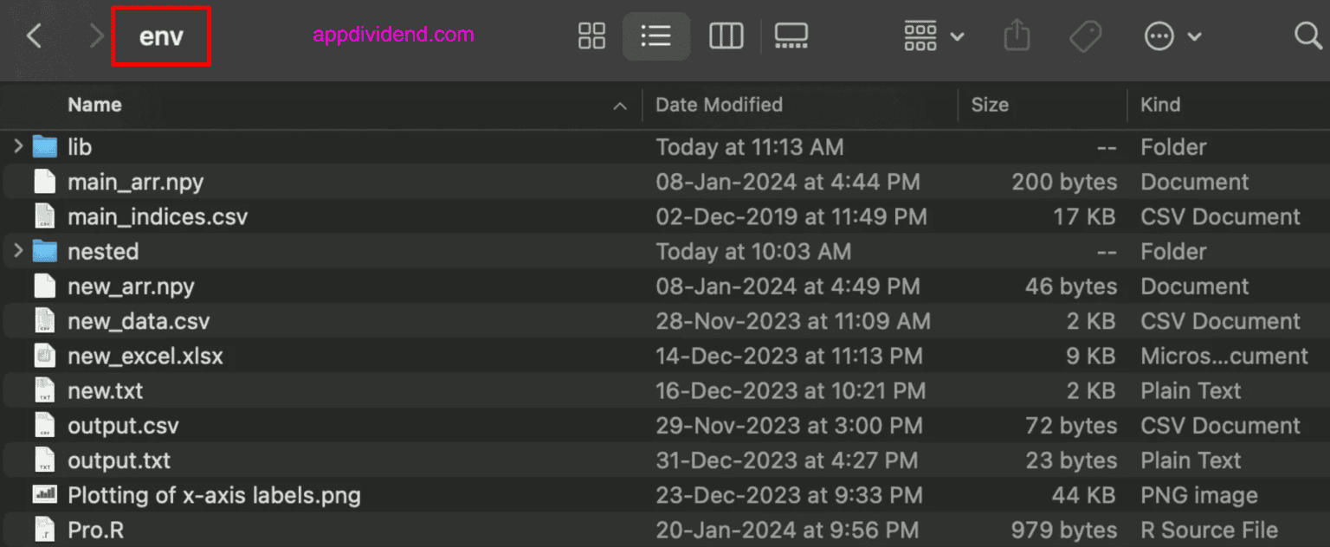1330x547 pixels.
Task: Sort files by Size column
Action: tap(989, 105)
